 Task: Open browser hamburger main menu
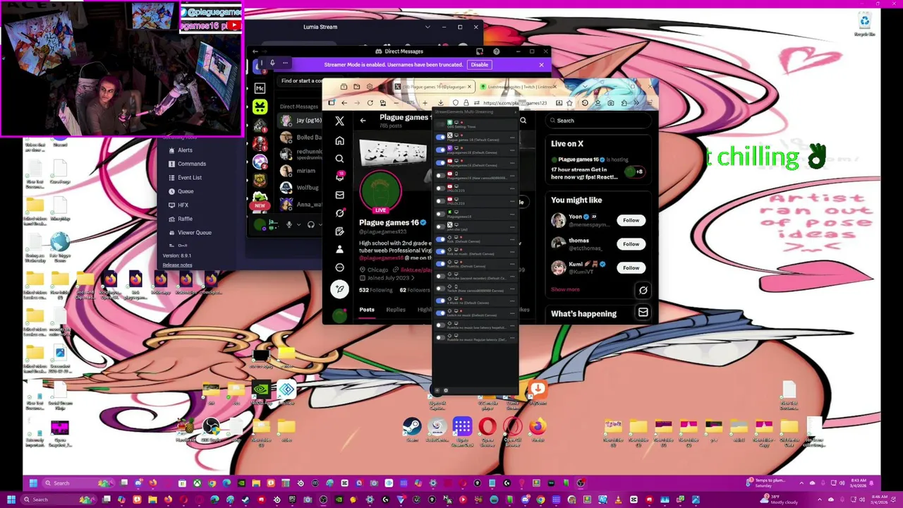pyautogui.click(x=650, y=103)
